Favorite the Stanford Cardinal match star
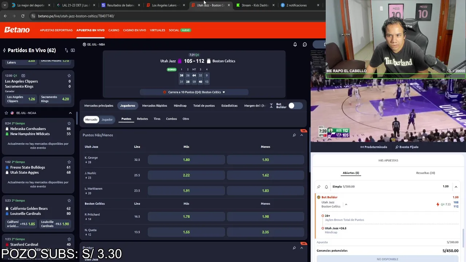 click(x=69, y=239)
